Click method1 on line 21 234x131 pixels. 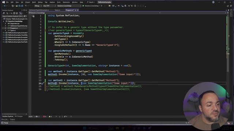(x=53, y=74)
